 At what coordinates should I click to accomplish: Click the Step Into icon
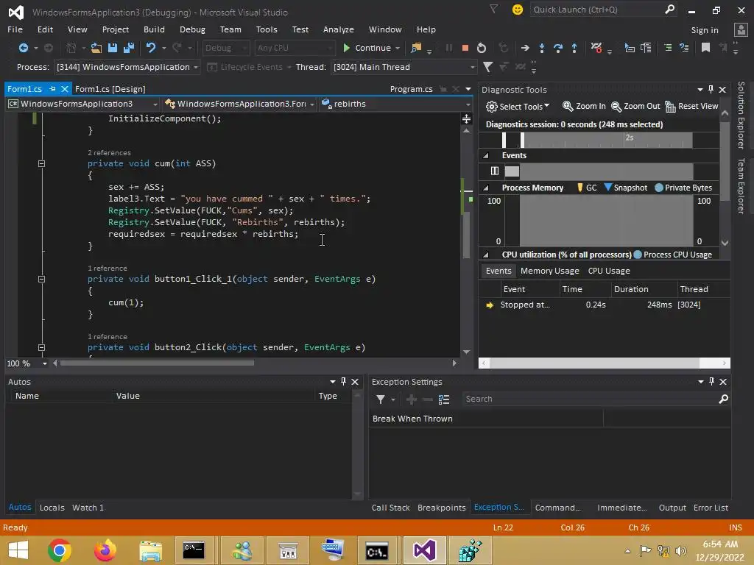point(542,48)
